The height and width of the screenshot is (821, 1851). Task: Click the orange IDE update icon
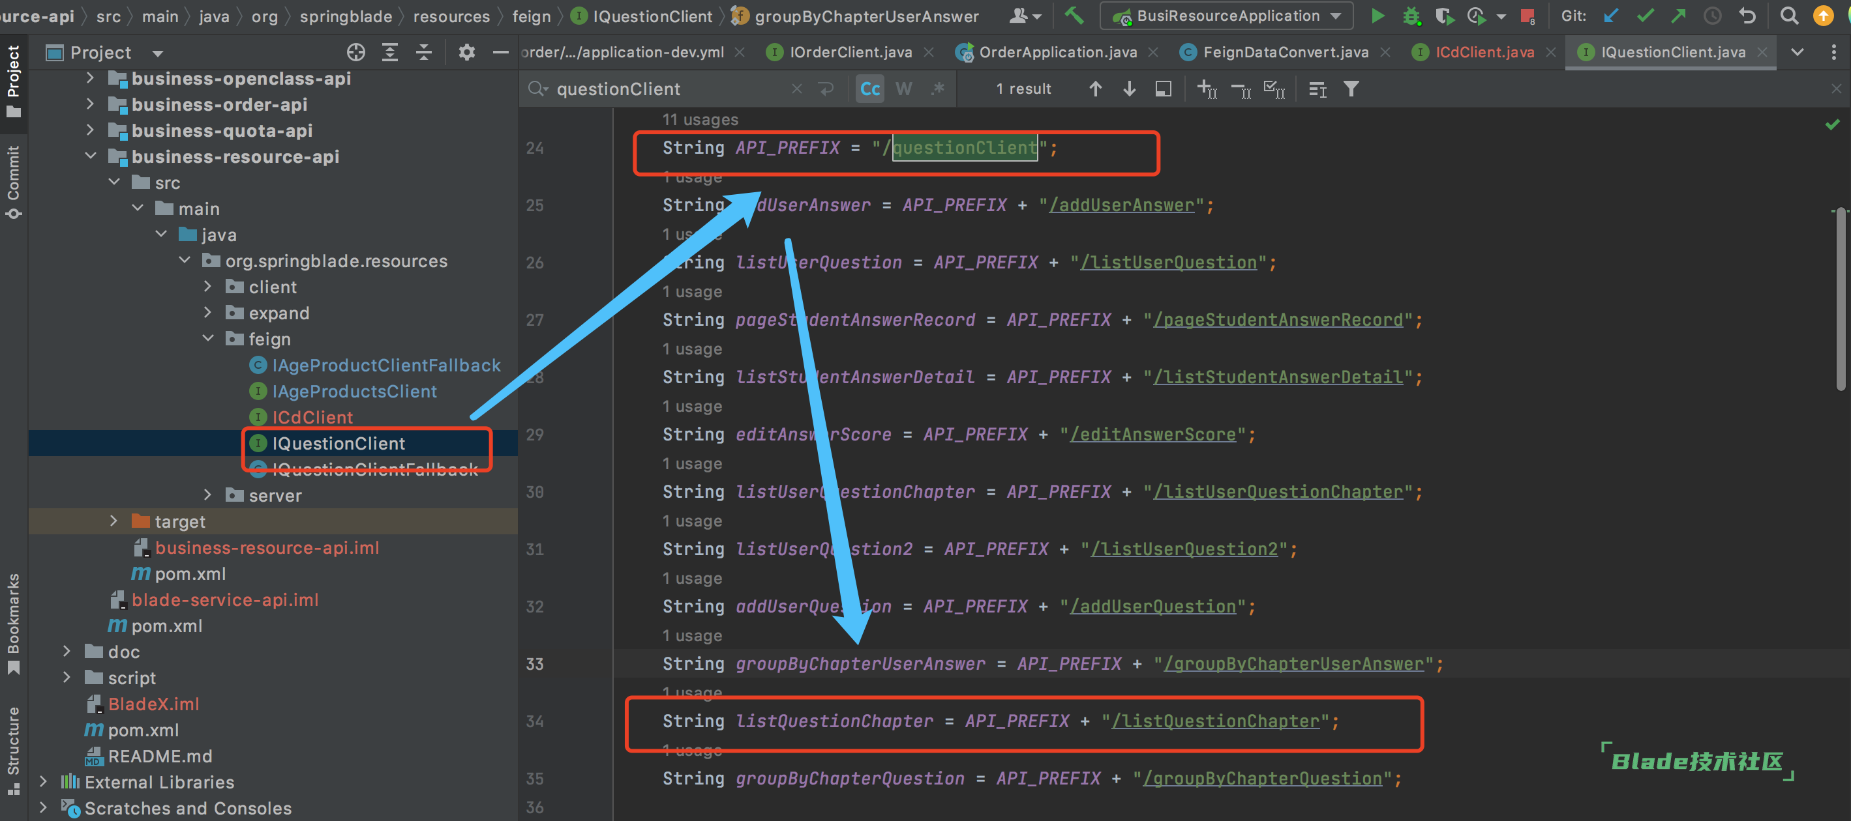pyautogui.click(x=1824, y=16)
